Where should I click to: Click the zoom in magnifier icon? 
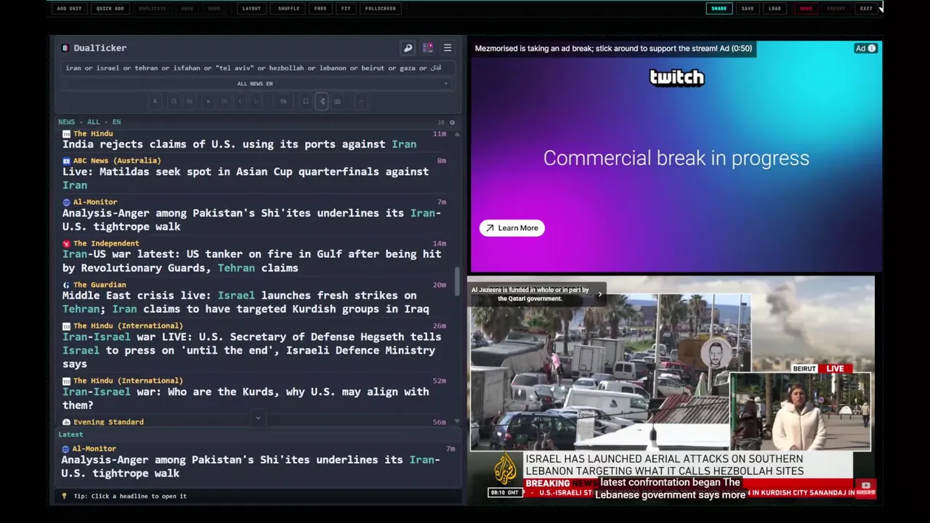coord(190,101)
